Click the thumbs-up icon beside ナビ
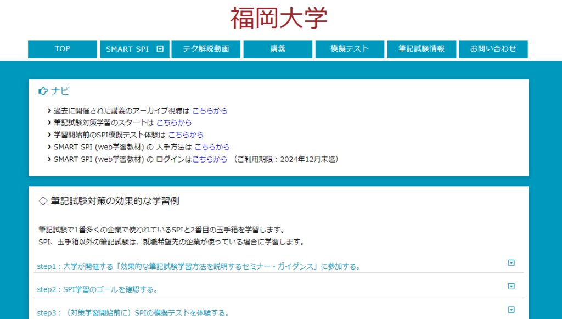Viewport: 562px width, 319px height. [x=43, y=91]
